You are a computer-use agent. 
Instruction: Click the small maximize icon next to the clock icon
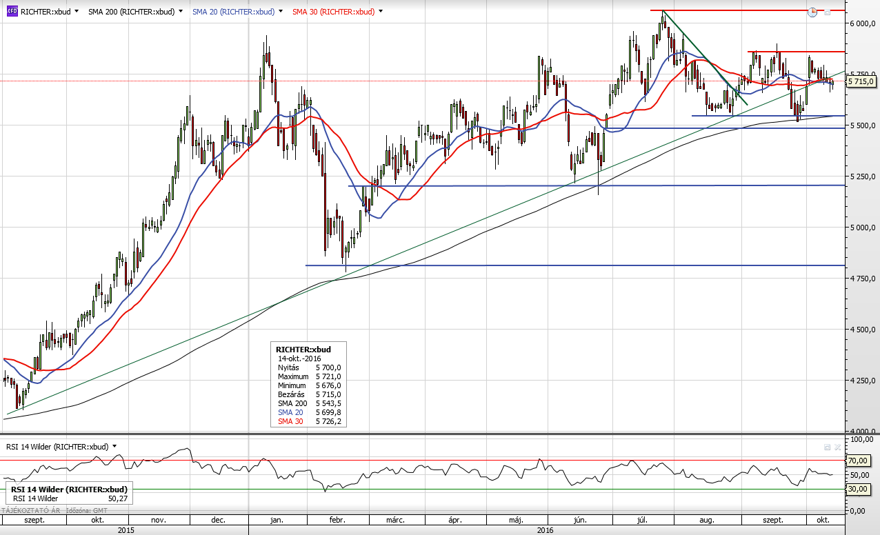[x=827, y=12]
